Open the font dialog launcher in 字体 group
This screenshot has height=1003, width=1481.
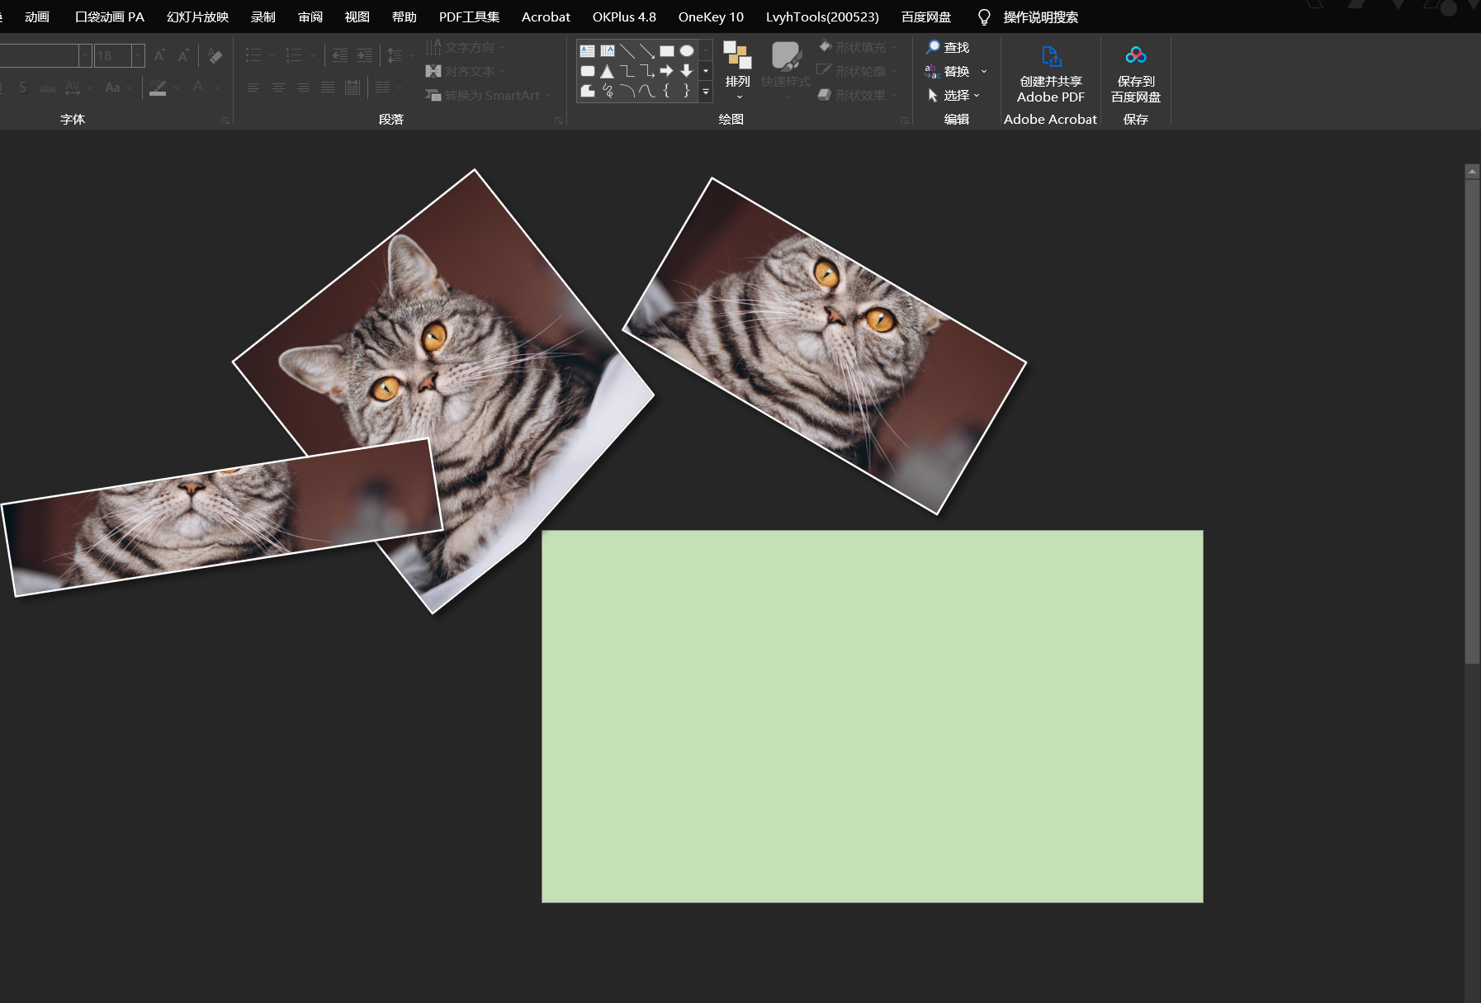[225, 121]
